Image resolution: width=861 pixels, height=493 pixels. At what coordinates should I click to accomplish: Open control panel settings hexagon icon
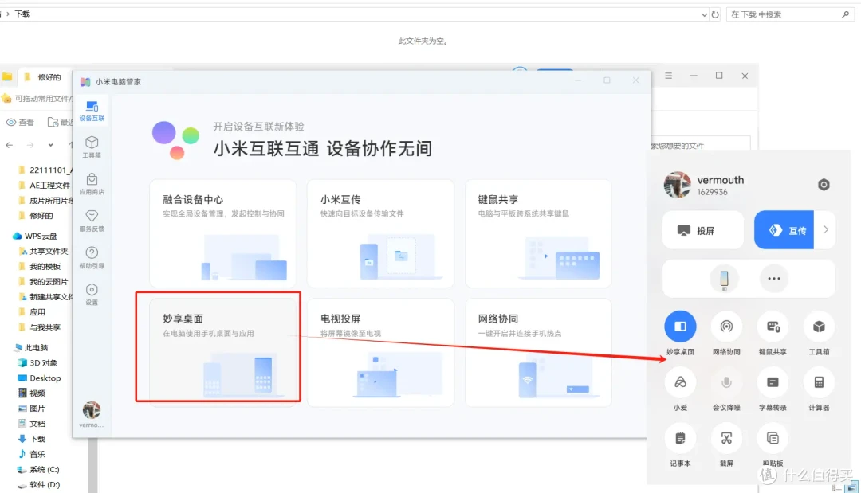pos(823,185)
